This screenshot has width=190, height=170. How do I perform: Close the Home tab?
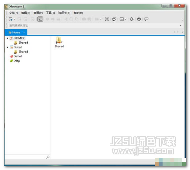point(24,32)
